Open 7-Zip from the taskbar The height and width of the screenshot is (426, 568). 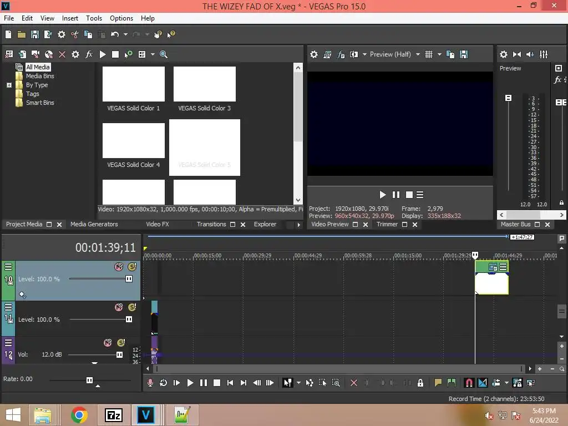113,415
